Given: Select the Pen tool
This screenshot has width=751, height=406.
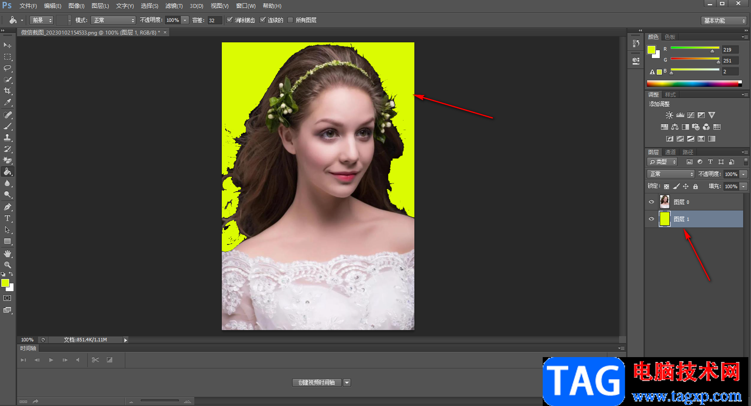Looking at the screenshot, I should 7,207.
